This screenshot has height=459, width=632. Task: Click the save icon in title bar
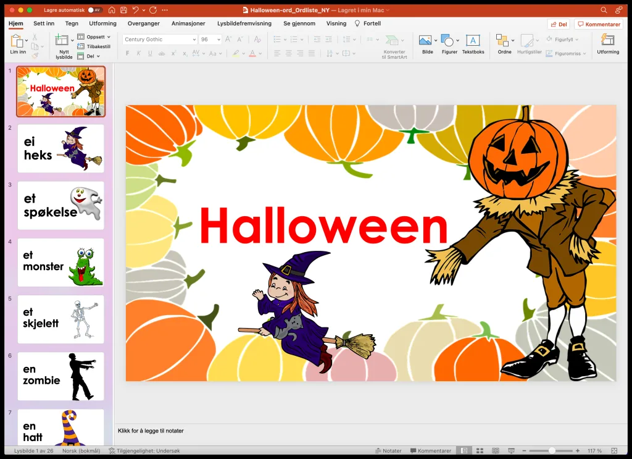123,11
